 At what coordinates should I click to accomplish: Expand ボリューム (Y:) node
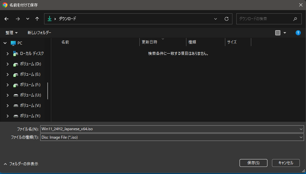(7, 116)
